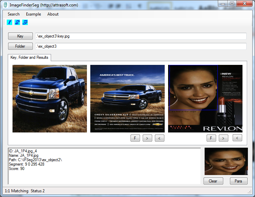This screenshot has height=197, width=255.
Task: Click the key path field with key.jpg
Action: (141, 36)
